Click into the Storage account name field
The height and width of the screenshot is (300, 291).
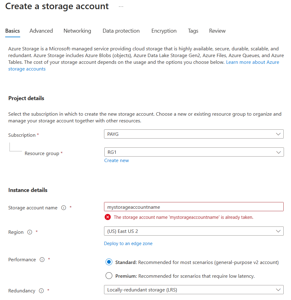click(193, 207)
